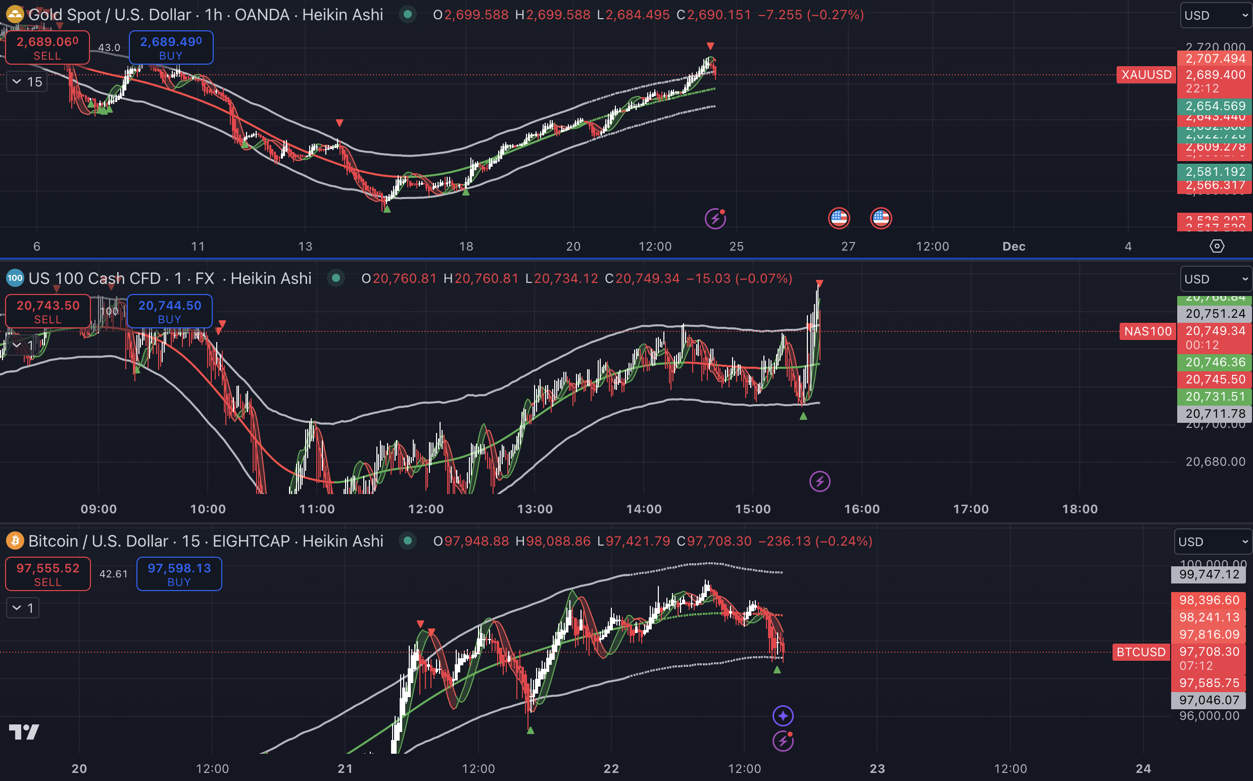The height and width of the screenshot is (781, 1253).
Task: Click the green buy signal arrow below latest Bitcoin candle
Action: click(x=777, y=670)
